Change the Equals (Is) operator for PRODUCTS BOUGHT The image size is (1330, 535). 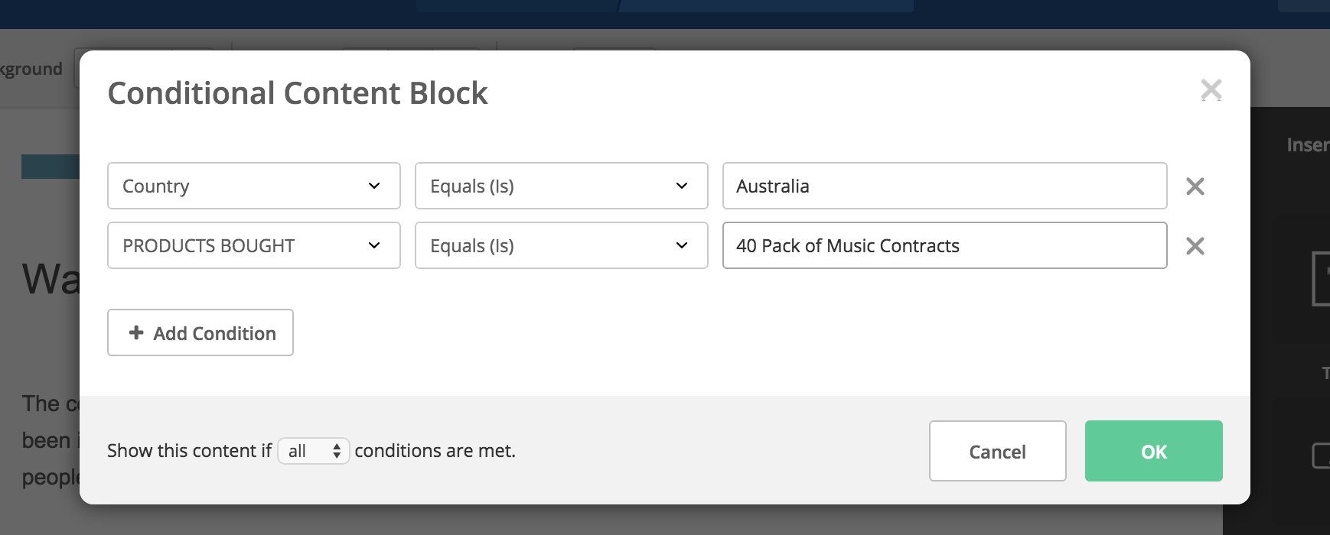coord(562,245)
